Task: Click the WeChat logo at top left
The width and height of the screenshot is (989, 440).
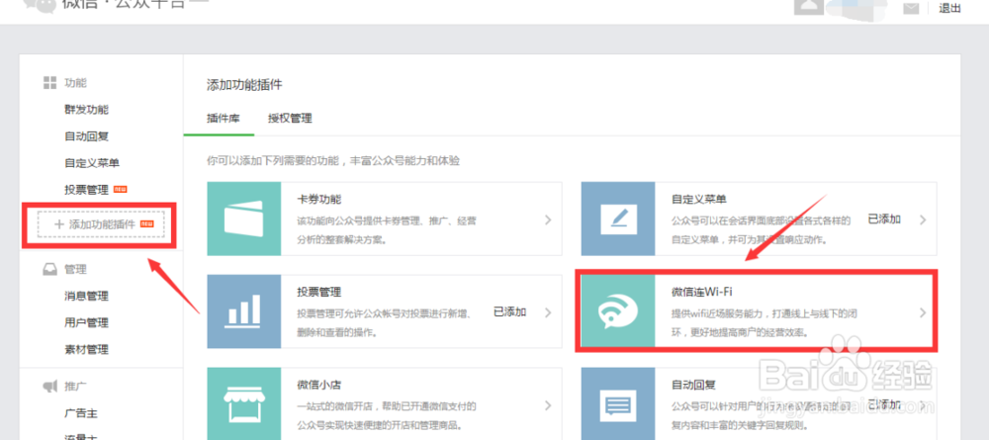Action: [38, 6]
